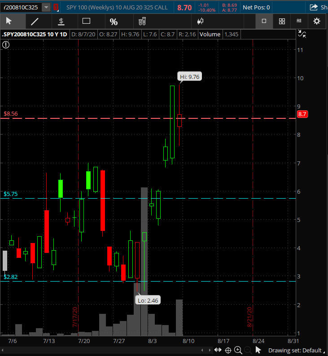Click the Lo: 2.46 bubble

click(148, 300)
